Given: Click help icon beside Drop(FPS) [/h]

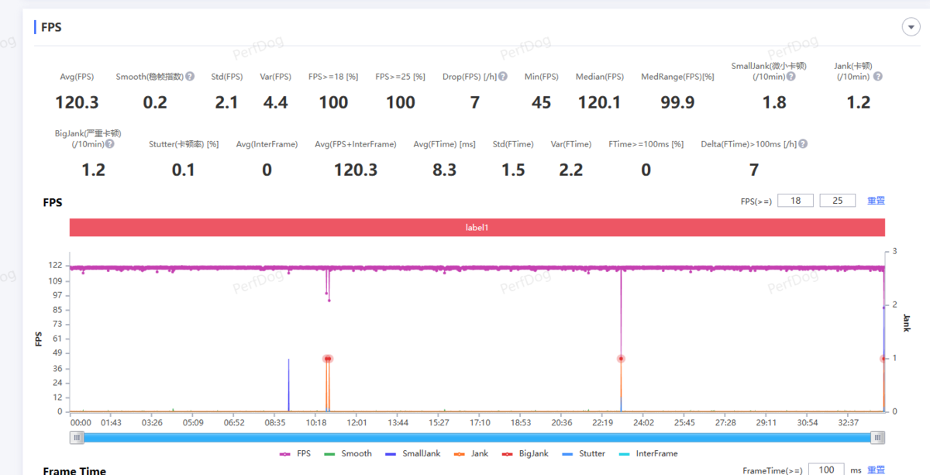Looking at the screenshot, I should pyautogui.click(x=503, y=77).
